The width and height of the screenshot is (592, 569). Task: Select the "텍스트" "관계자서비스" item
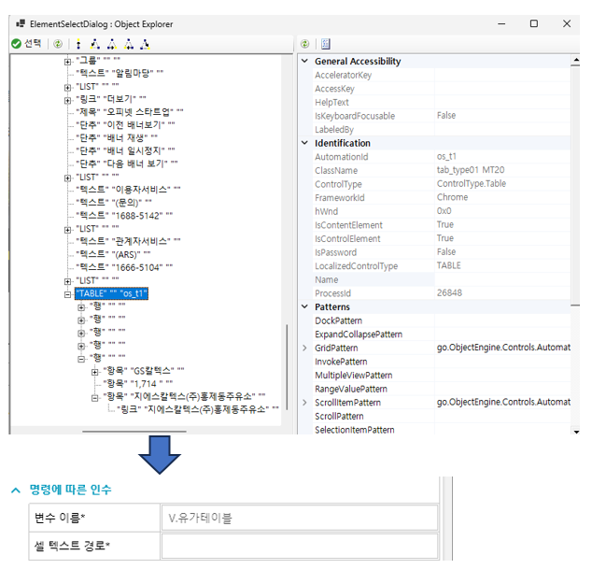click(x=128, y=241)
